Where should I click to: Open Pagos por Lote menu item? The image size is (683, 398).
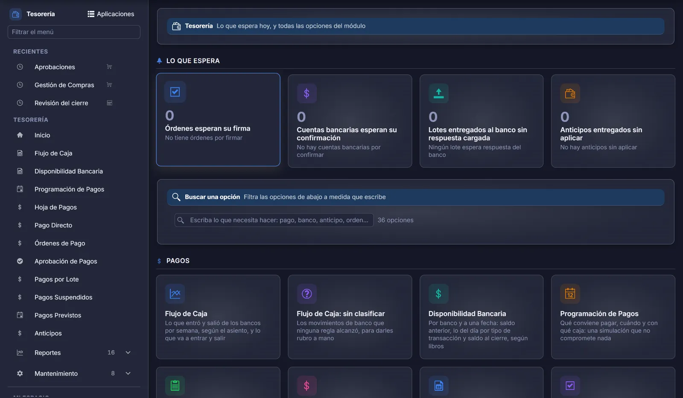tap(56, 279)
